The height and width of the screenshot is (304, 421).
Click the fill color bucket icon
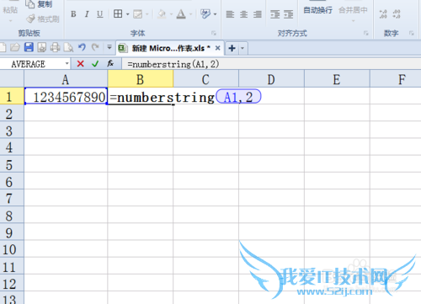coord(162,13)
